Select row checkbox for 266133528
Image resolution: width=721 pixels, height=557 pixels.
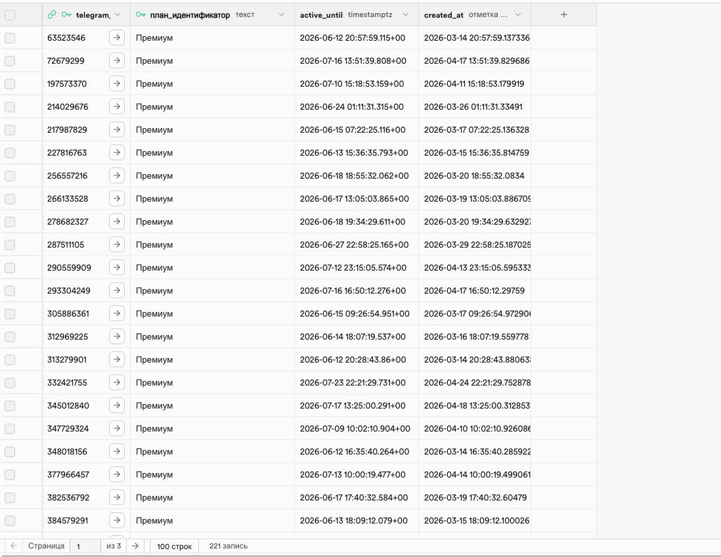click(x=10, y=199)
